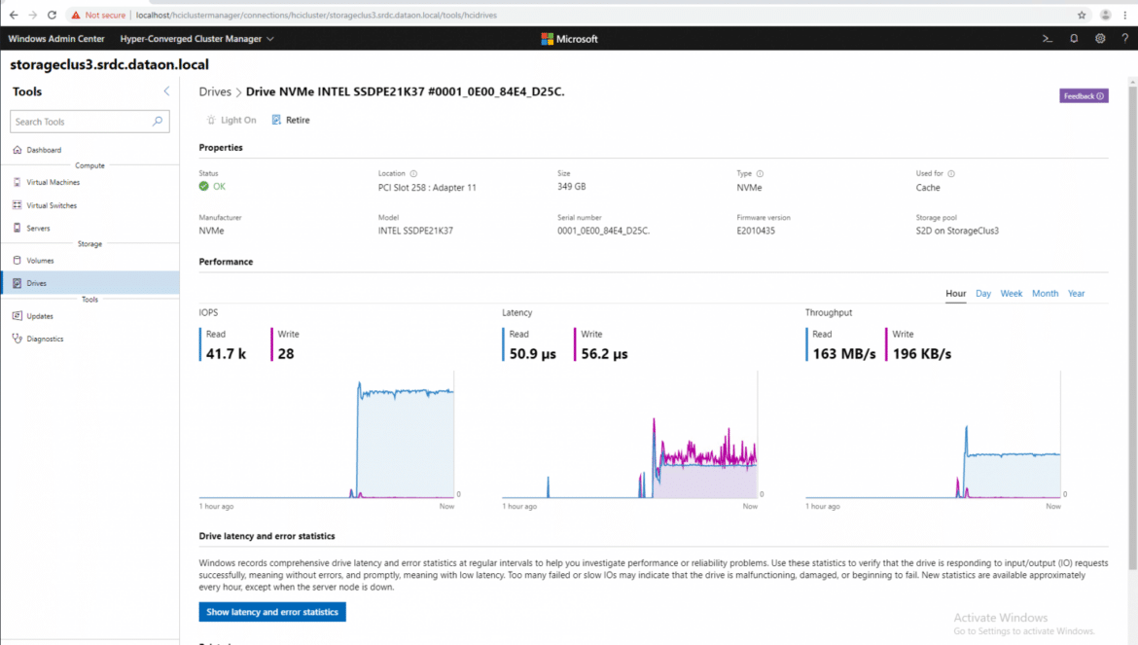
Task: Bookmark this page with the star icon
Action: tap(1082, 15)
